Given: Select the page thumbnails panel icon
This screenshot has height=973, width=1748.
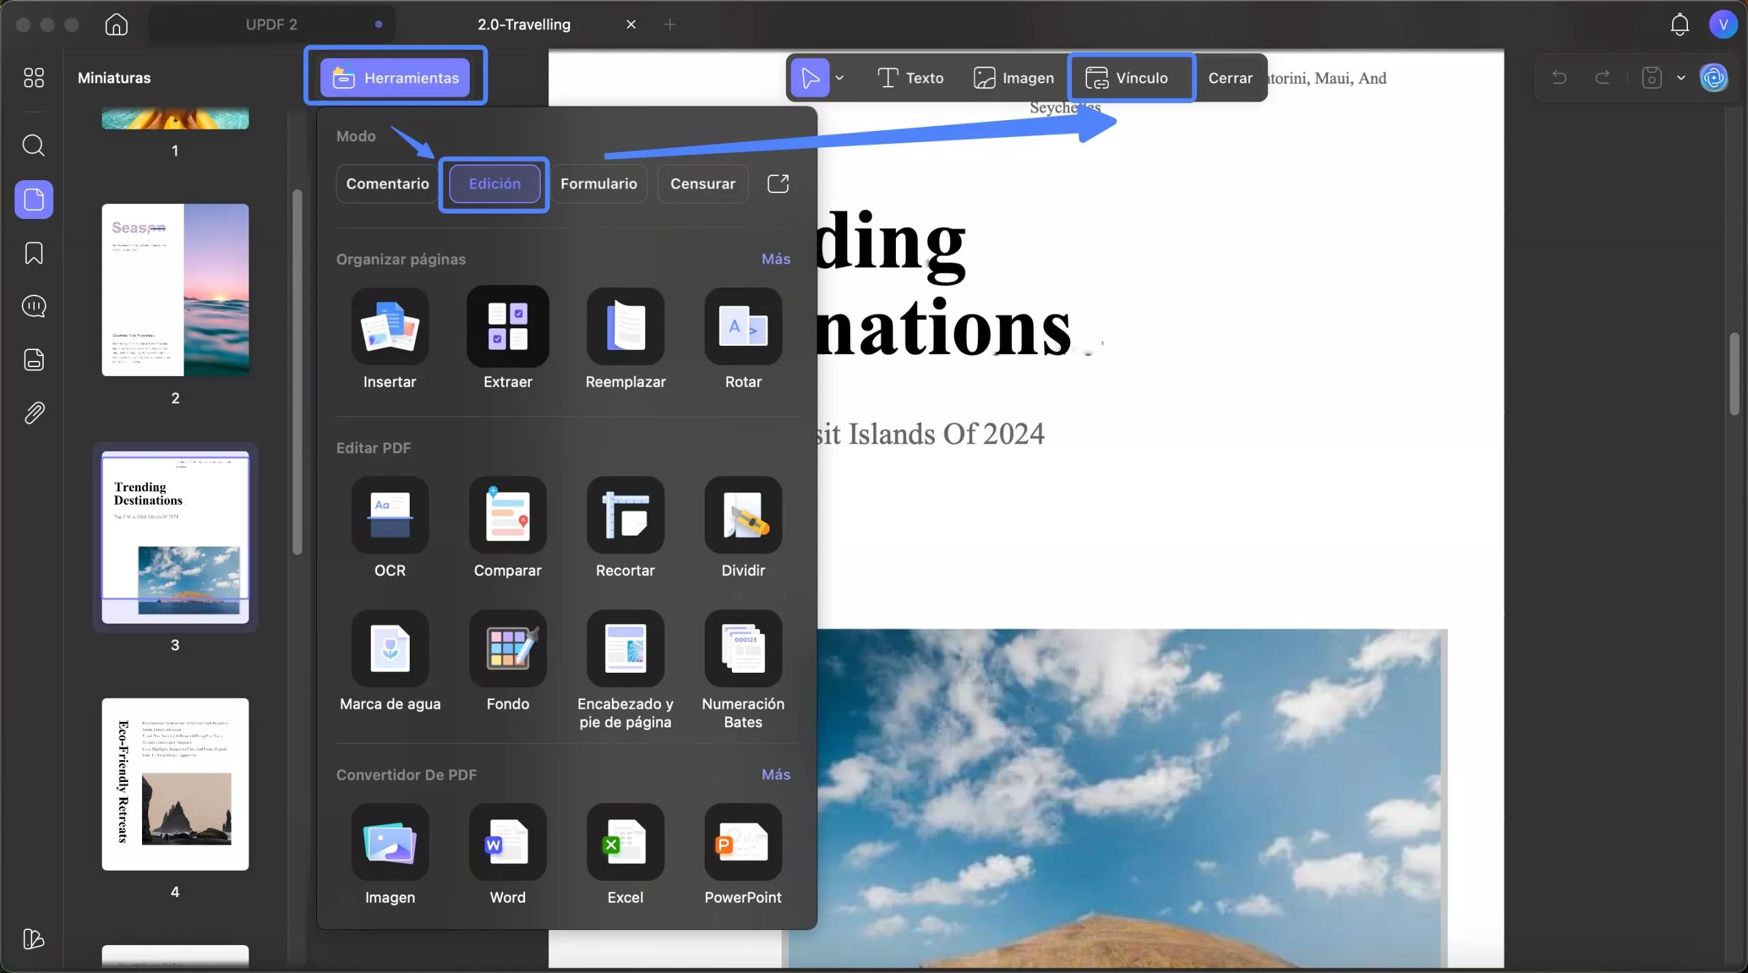Looking at the screenshot, I should [33, 199].
